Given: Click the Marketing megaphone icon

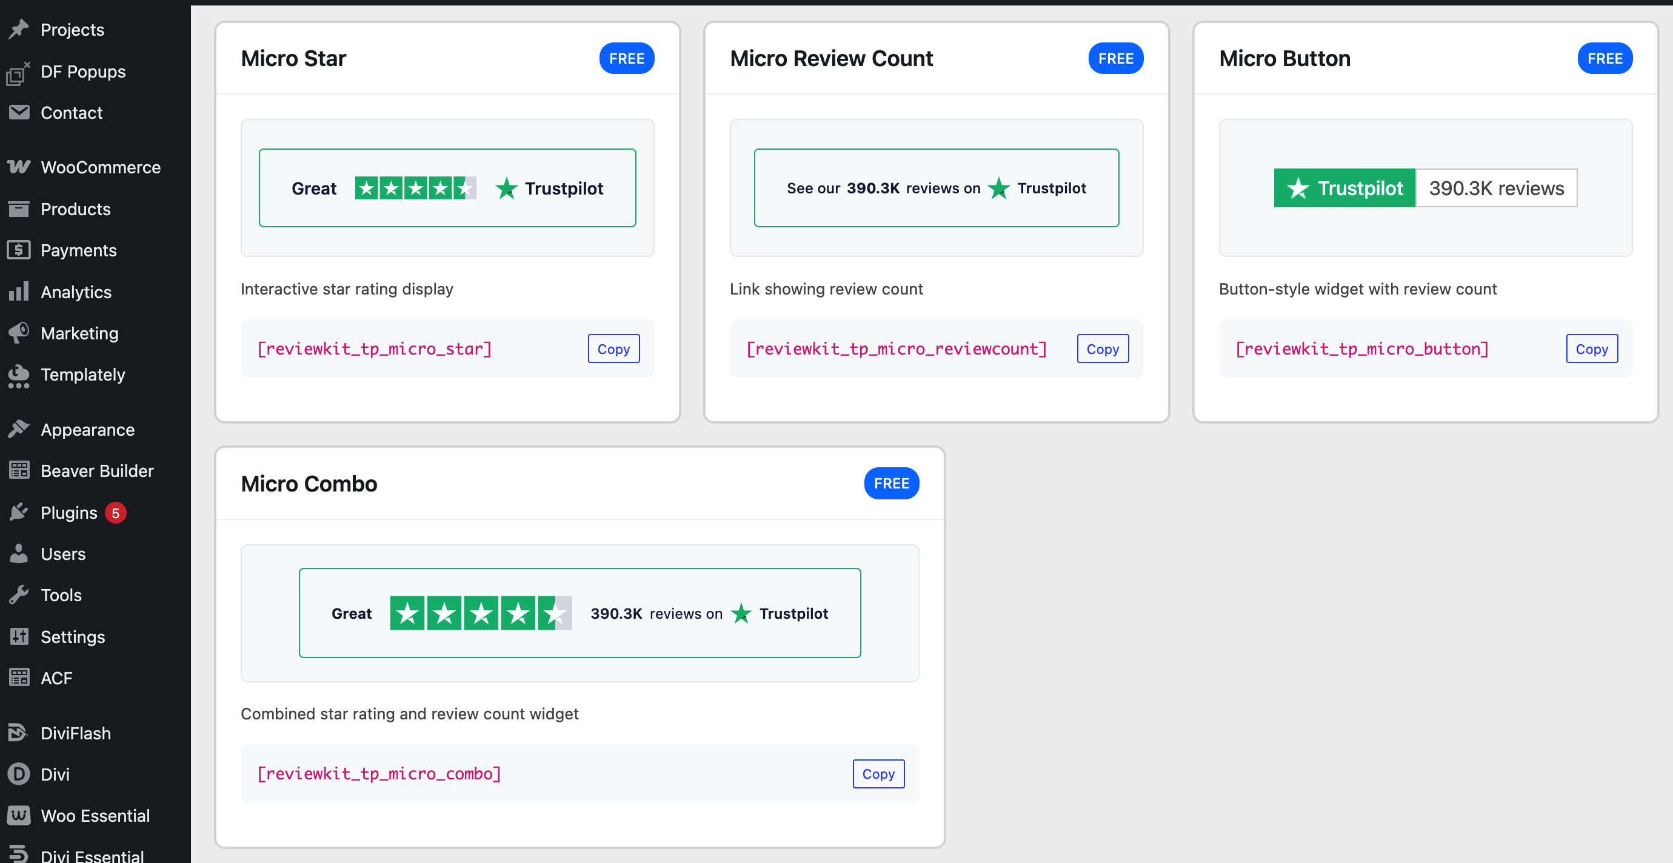Looking at the screenshot, I should click(x=19, y=333).
